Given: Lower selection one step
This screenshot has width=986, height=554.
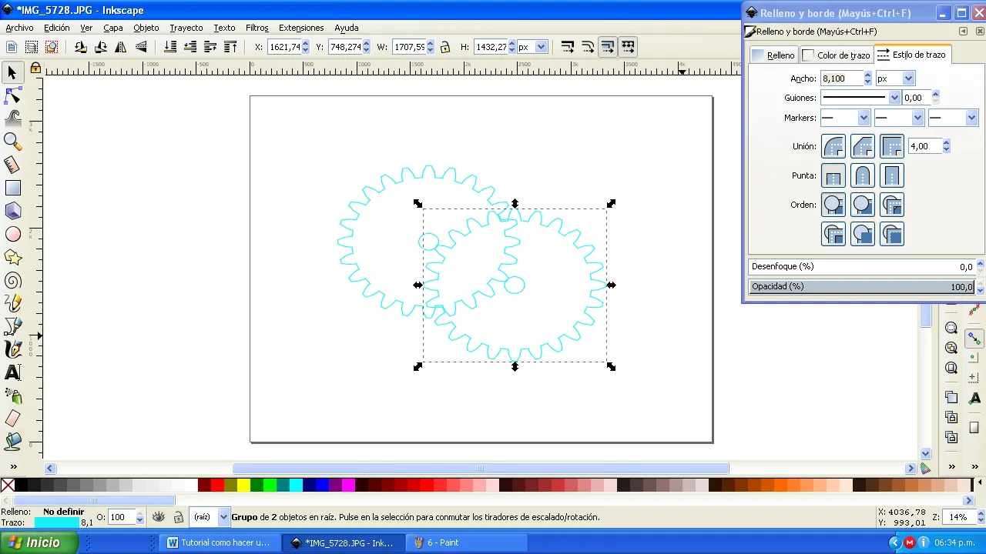Looking at the screenshot, I should click(191, 47).
